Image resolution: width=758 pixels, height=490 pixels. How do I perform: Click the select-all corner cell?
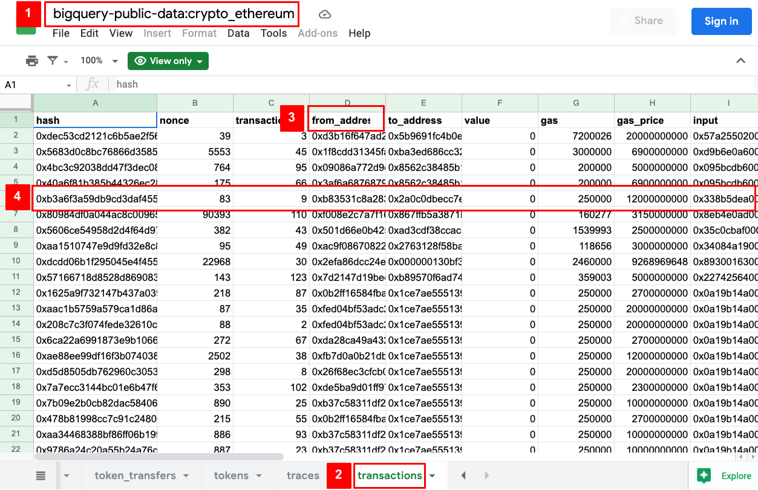(16, 103)
